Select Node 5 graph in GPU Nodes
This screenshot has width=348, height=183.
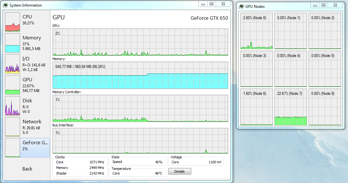coord(325,69)
